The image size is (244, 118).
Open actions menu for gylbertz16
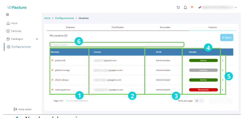point(223,61)
